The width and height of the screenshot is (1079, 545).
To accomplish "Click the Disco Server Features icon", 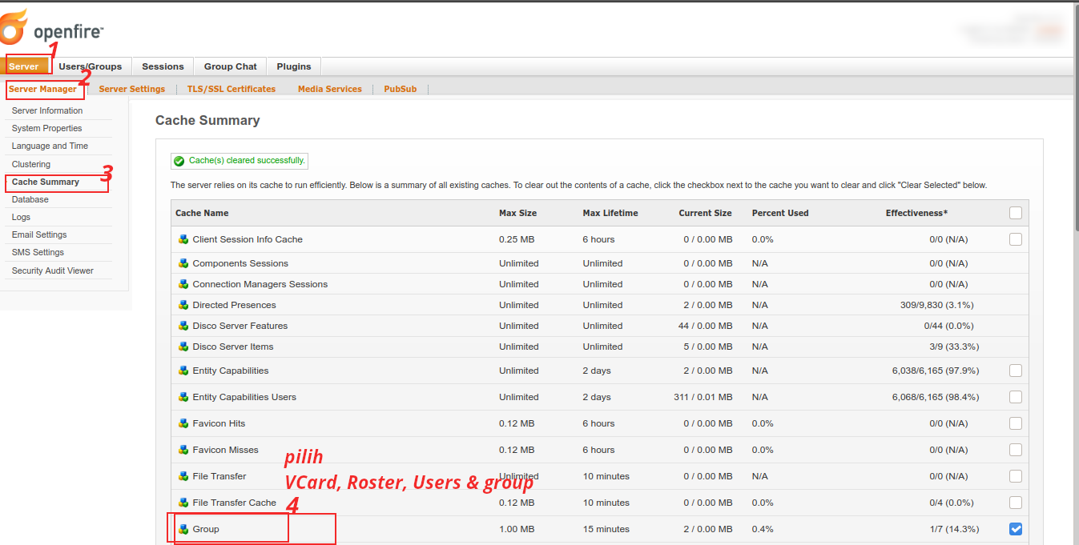I will pos(183,326).
